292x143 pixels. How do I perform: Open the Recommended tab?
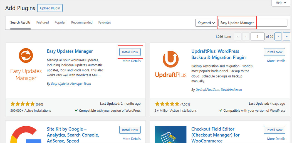[x=82, y=22]
